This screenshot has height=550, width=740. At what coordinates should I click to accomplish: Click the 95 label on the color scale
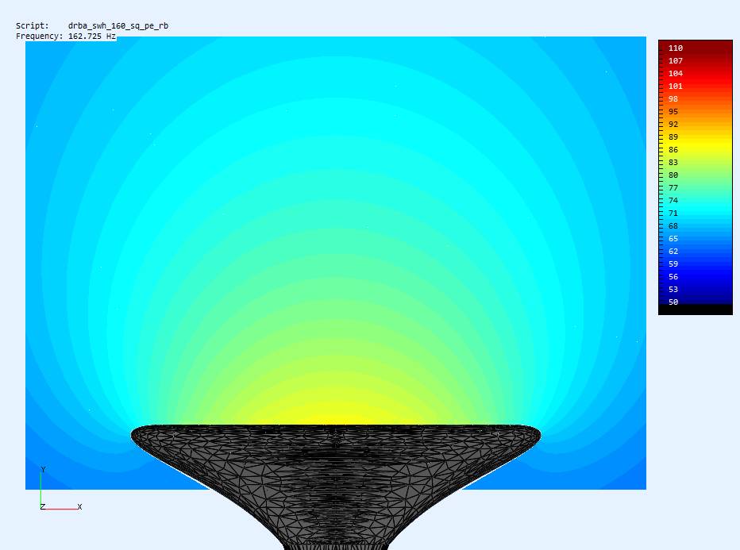[673, 112]
